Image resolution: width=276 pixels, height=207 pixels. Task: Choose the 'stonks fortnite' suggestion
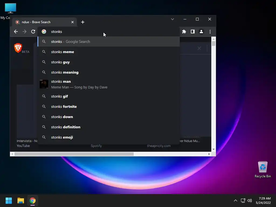coord(109,106)
